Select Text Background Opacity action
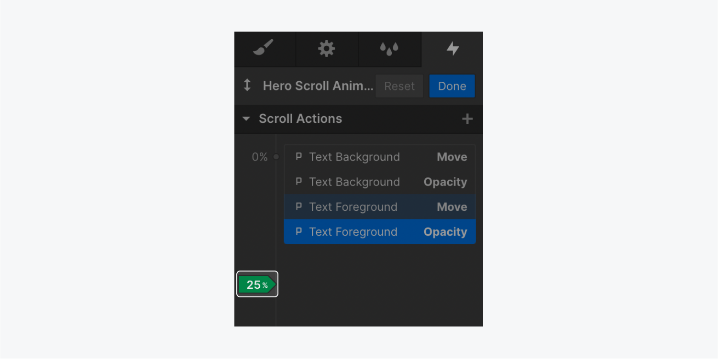The width and height of the screenshot is (718, 359). 380,182
